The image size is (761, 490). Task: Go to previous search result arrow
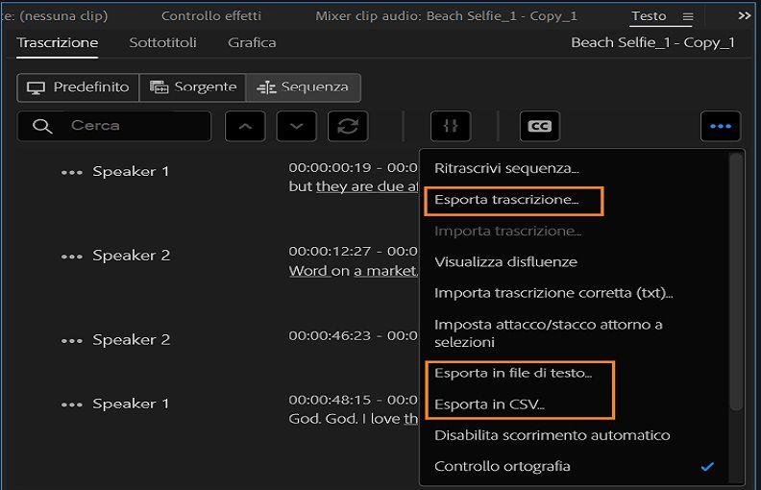click(x=245, y=126)
